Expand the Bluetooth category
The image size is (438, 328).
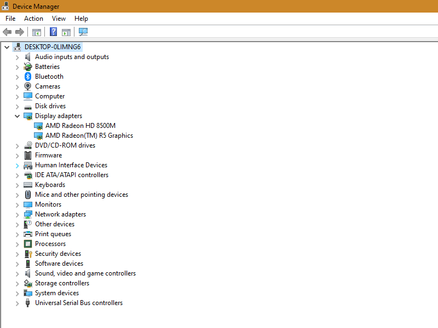click(x=18, y=77)
